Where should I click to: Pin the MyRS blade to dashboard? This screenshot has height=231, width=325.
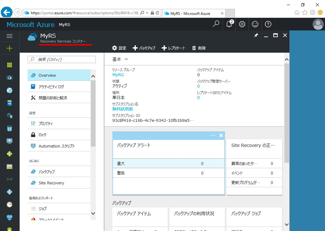pyautogui.click(x=256, y=36)
